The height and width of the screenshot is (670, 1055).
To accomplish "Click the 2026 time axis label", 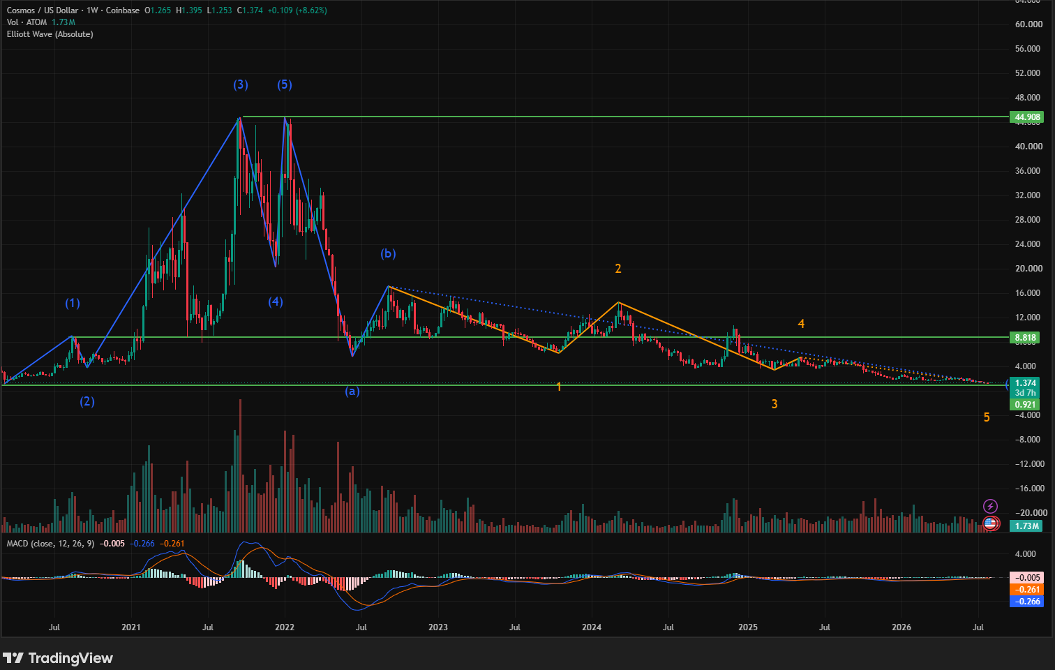I will pyautogui.click(x=901, y=627).
